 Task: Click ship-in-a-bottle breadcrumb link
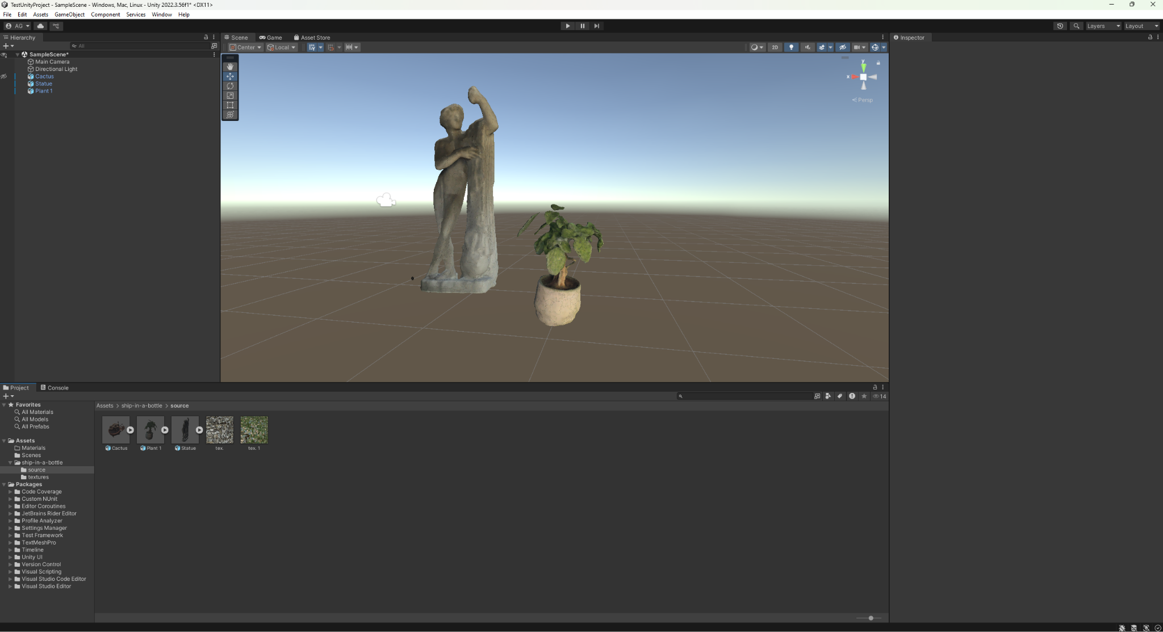point(141,405)
